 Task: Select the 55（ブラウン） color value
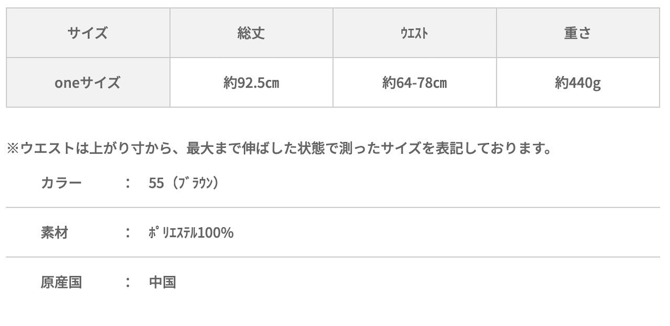(x=184, y=183)
